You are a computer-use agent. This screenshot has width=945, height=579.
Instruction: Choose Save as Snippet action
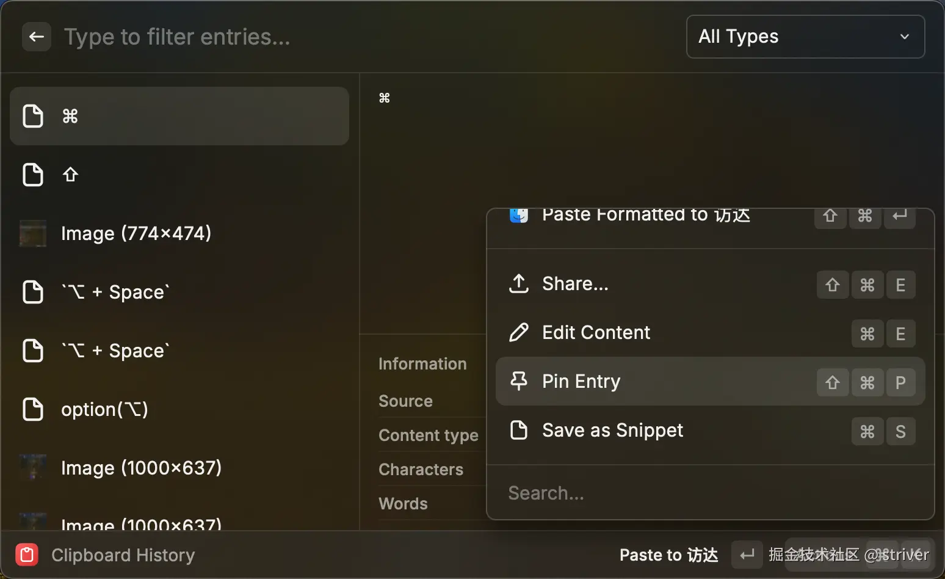tap(612, 430)
